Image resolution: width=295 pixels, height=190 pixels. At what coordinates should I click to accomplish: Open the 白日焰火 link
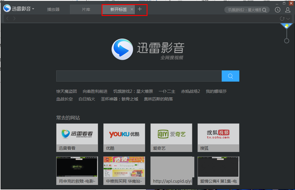point(87,99)
